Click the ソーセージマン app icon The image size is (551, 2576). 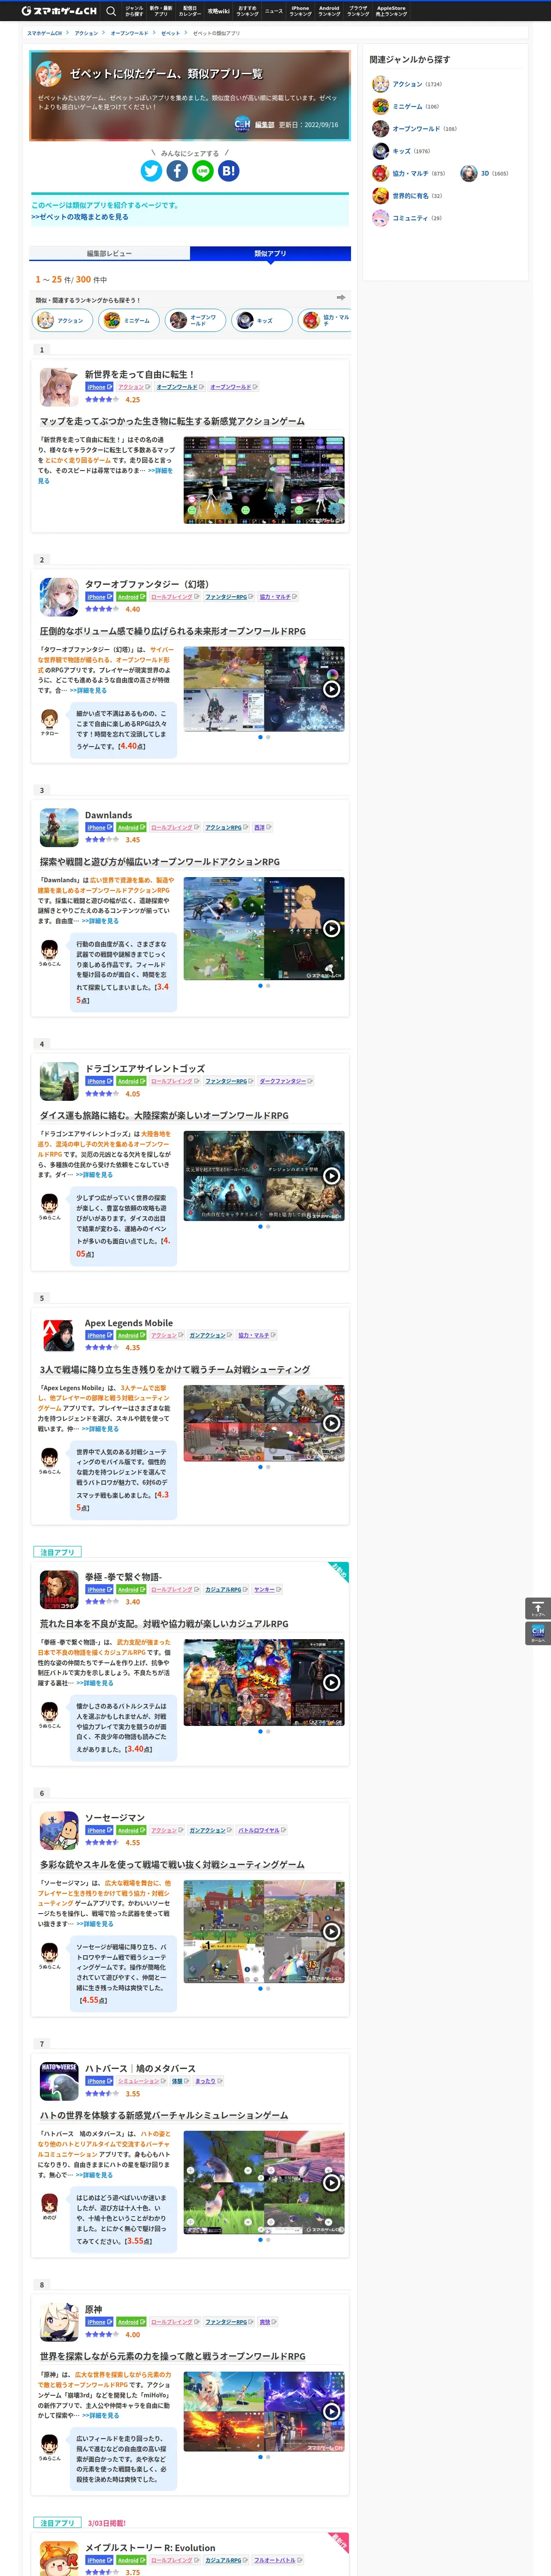(x=59, y=1830)
